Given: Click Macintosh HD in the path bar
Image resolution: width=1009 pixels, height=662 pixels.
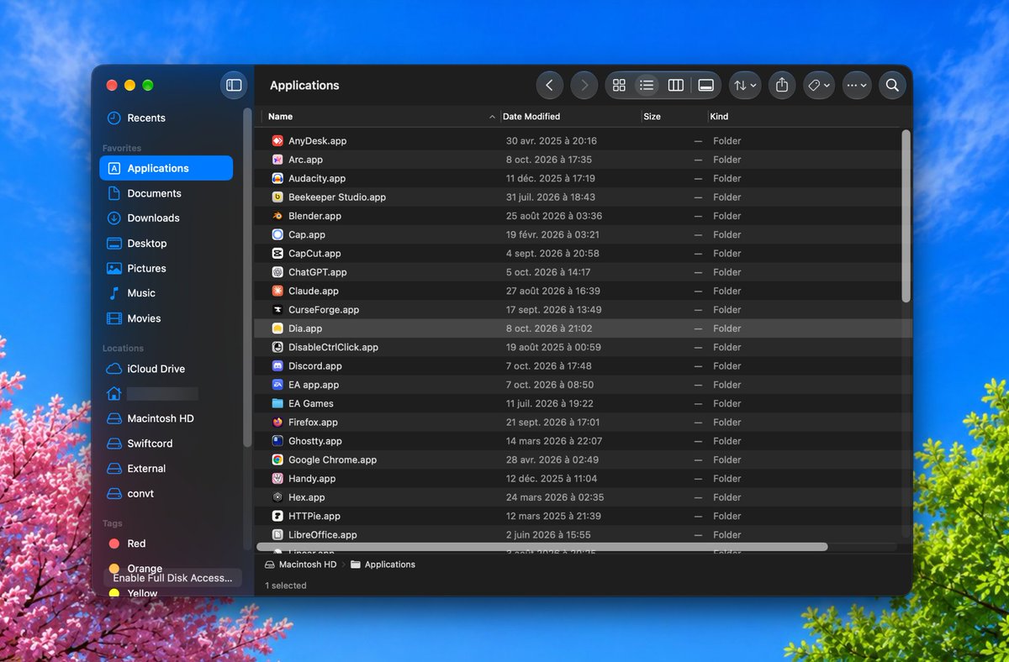Looking at the screenshot, I should (300, 565).
